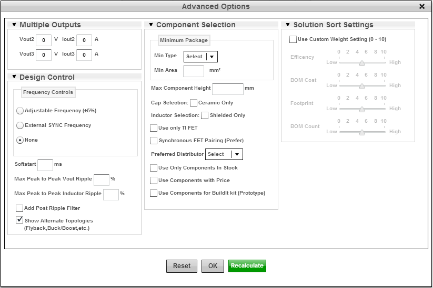Image resolution: width=433 pixels, height=288 pixels.
Task: Click the Recalculate button
Action: [247, 266]
